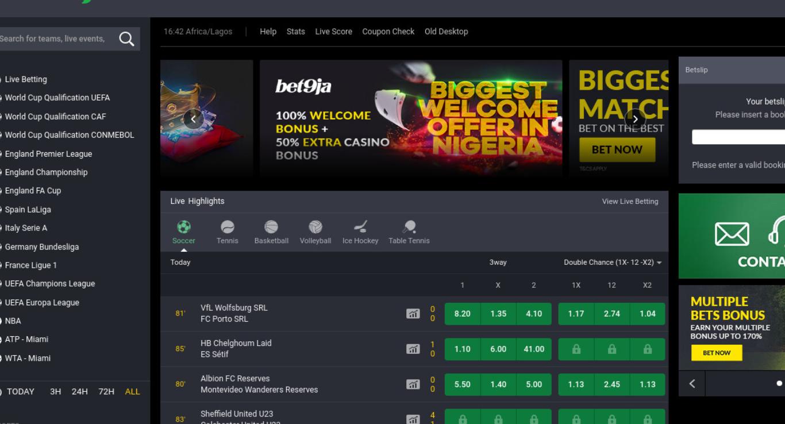785x424 pixels.
Task: Open World Cup Qualification CAF
Action: [55, 116]
